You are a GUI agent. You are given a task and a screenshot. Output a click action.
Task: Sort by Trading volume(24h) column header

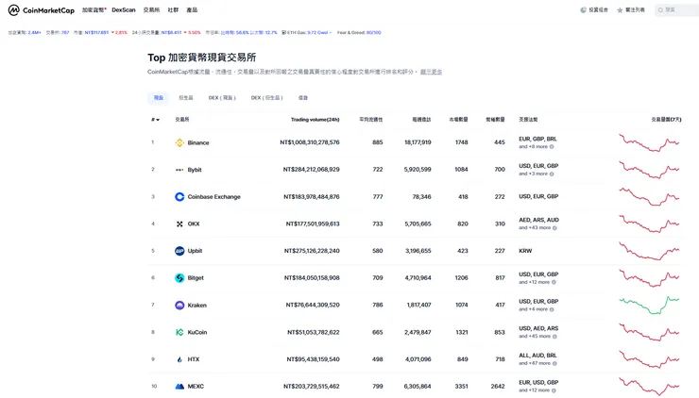pyautogui.click(x=315, y=120)
